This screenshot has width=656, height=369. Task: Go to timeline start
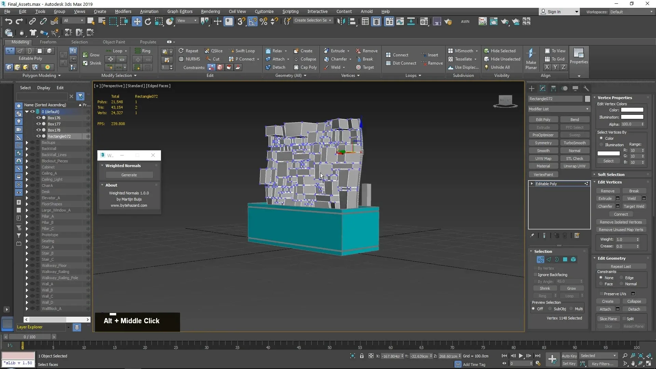click(x=504, y=356)
